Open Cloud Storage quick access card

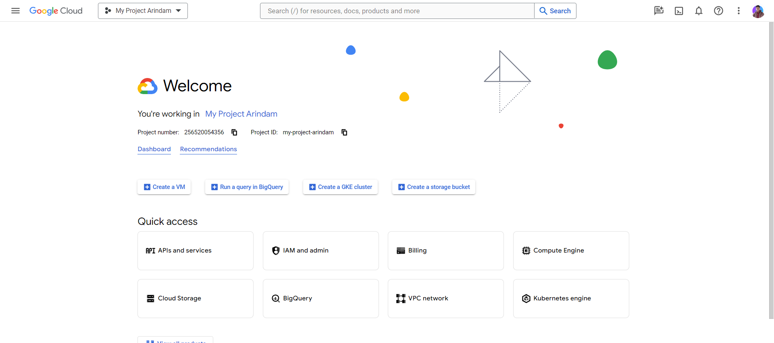[196, 298]
